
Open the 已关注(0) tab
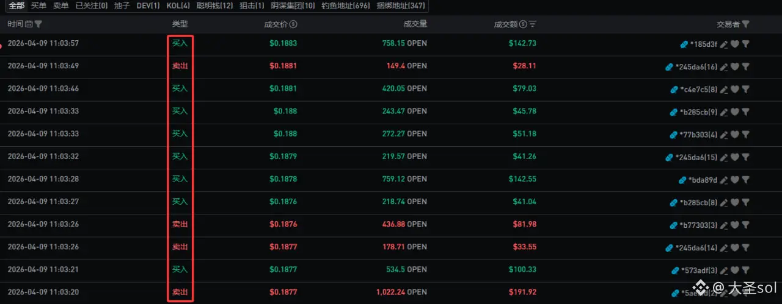(92, 5)
